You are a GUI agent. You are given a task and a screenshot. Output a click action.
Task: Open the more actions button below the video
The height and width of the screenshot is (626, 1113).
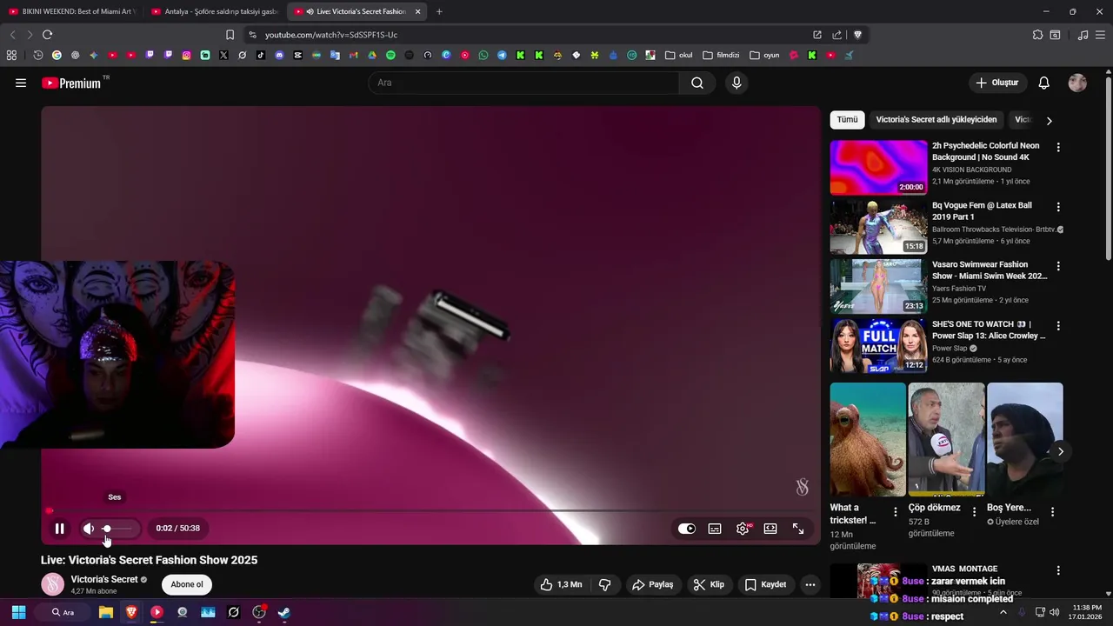(810, 584)
